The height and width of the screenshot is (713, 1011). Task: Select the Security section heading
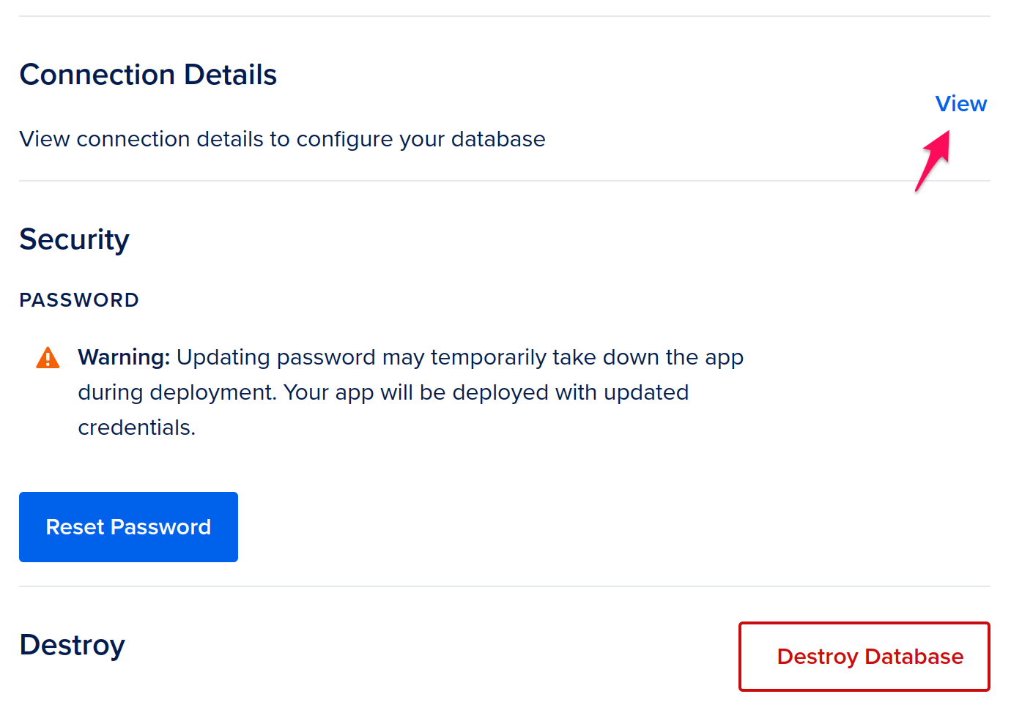click(74, 240)
